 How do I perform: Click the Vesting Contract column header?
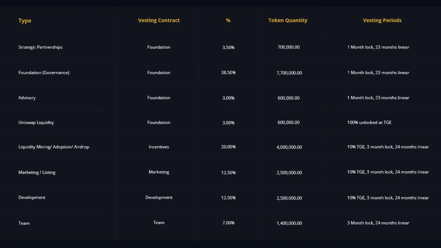point(159,20)
